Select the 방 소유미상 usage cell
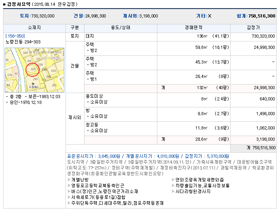The width and height of the screenshot is (279, 212). (x=121, y=114)
